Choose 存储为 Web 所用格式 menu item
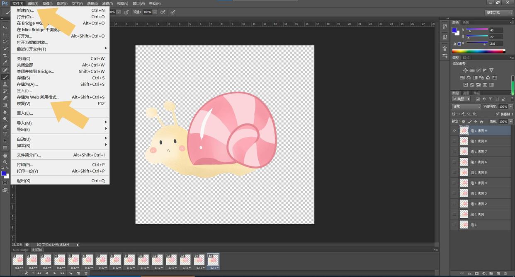Image resolution: width=515 pixels, height=277 pixels. [38, 97]
